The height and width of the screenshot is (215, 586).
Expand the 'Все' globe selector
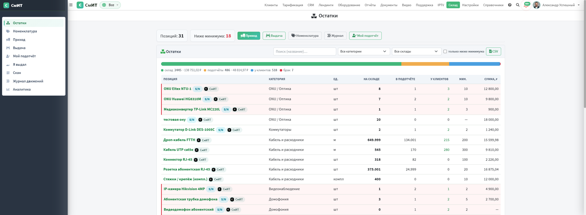[x=110, y=5]
